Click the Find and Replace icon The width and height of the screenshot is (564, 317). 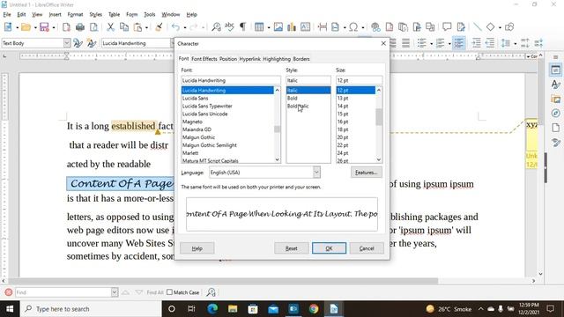point(216,27)
